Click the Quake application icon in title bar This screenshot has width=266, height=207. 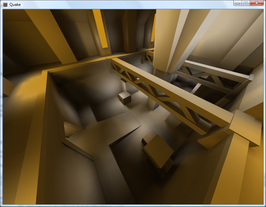(x=5, y=5)
